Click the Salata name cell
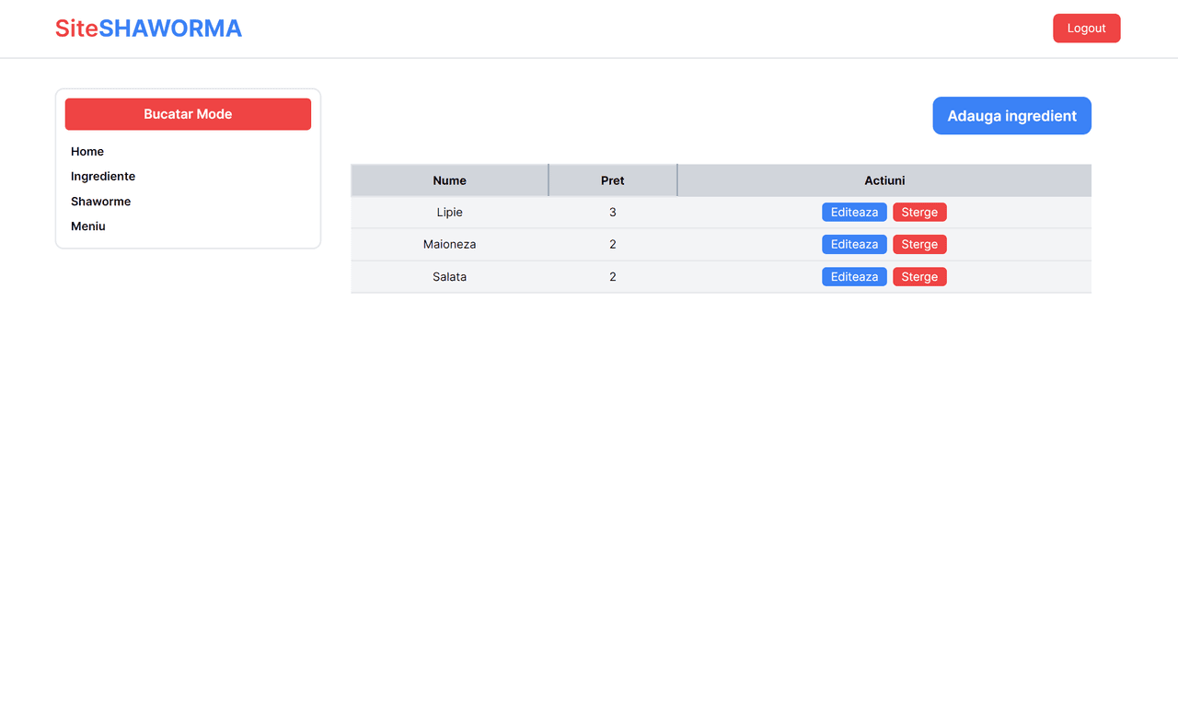1178x718 pixels. coord(450,277)
